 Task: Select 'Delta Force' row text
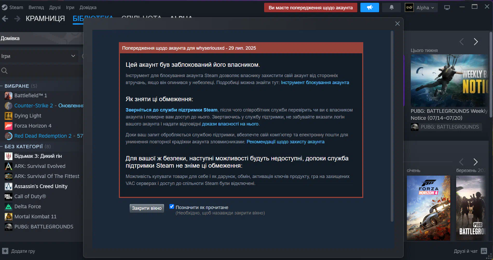click(x=28, y=207)
